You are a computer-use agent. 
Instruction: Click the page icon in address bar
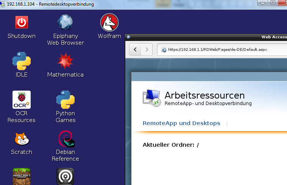164,50
